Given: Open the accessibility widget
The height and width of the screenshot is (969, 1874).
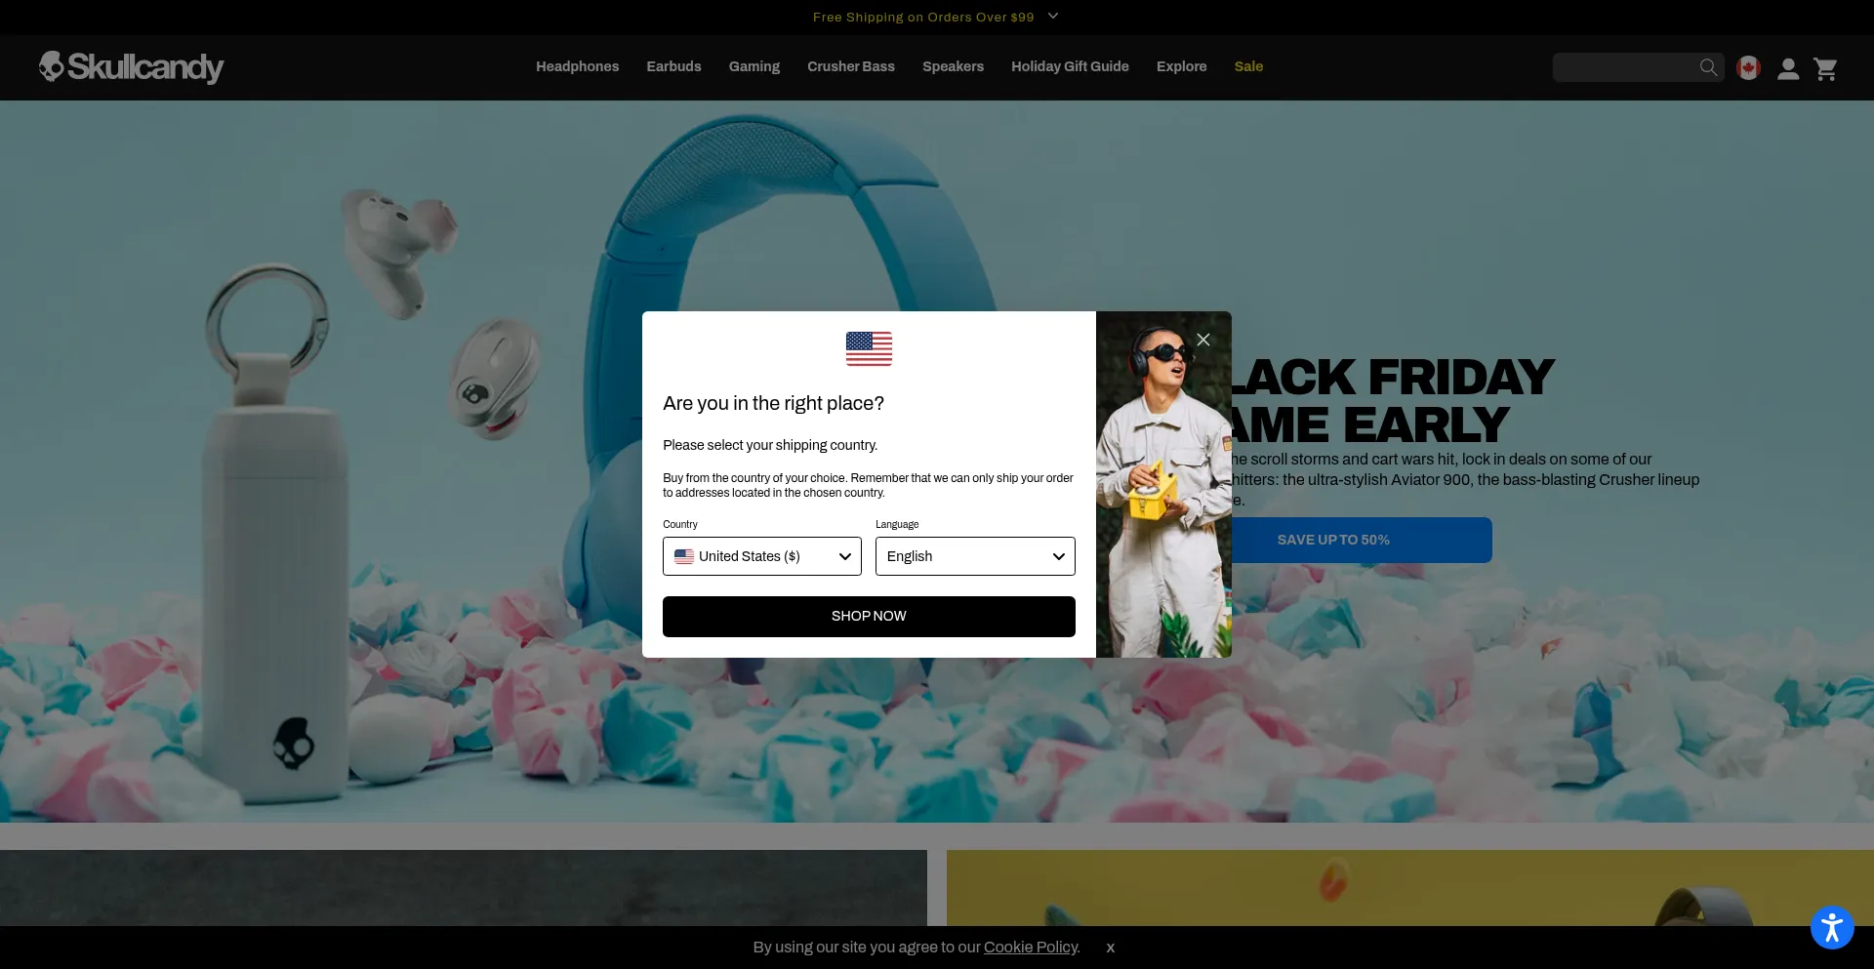Looking at the screenshot, I should point(1831,927).
